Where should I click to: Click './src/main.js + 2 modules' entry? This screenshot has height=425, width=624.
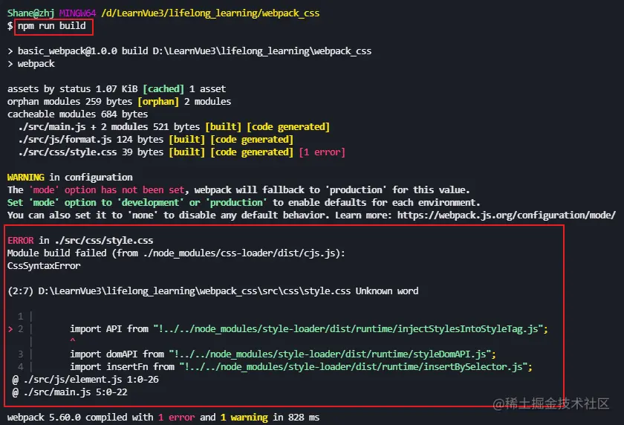point(174,127)
